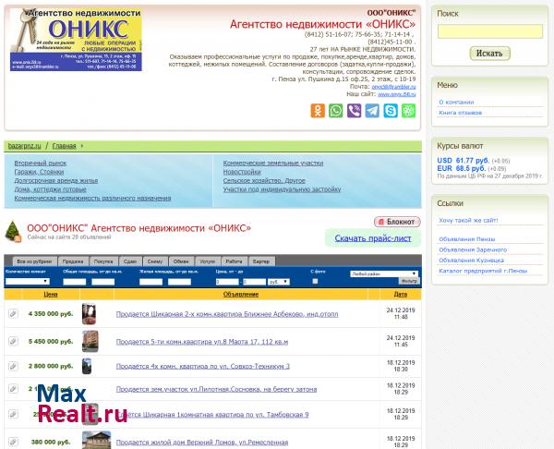Click notepad icon in Пилотная land plot row
Image resolution: width=554 pixels, height=449 pixels.
[x=13, y=389]
